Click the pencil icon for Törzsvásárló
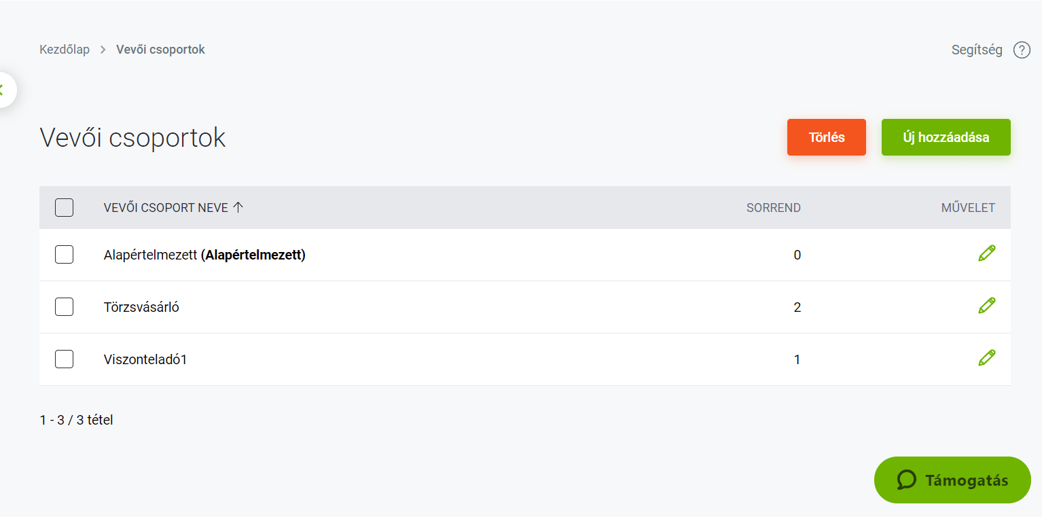Image resolution: width=1042 pixels, height=517 pixels. [987, 306]
